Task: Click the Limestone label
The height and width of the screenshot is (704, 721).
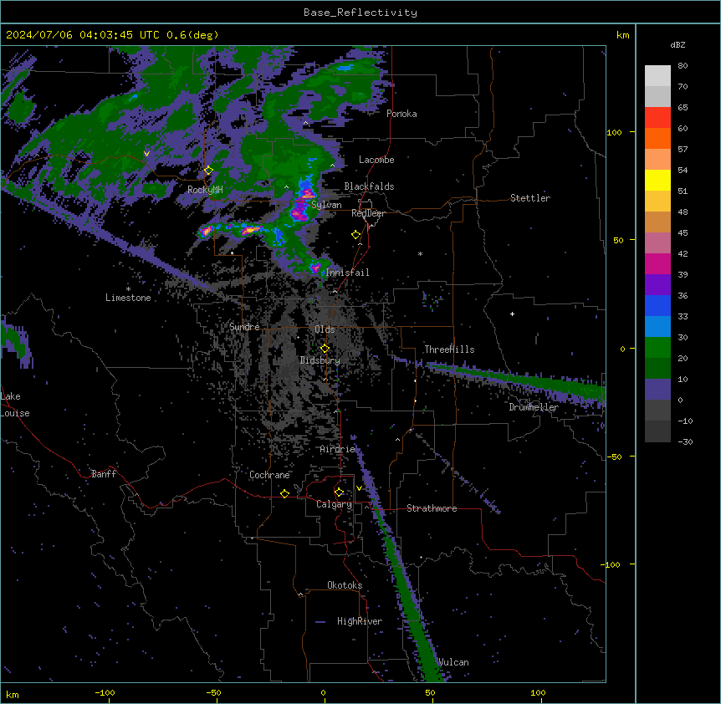Action: pos(128,298)
